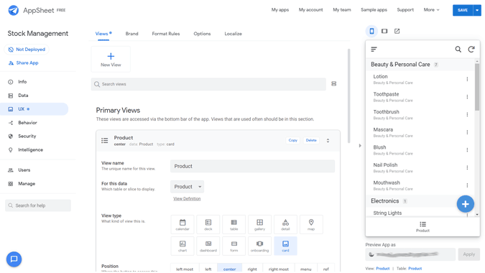This screenshot has width=485, height=273.
Task: Open the Mascara row three-dot menu
Action: pyautogui.click(x=467, y=132)
